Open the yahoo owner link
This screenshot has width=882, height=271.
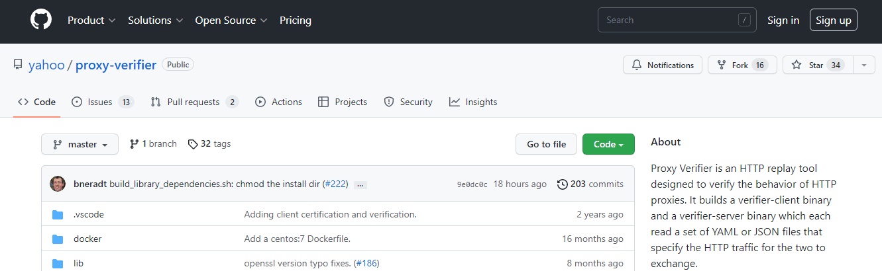click(x=46, y=65)
